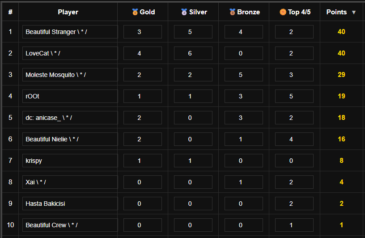365x238 pixels.
Task: Sort by the Player column header
Action: coord(68,12)
